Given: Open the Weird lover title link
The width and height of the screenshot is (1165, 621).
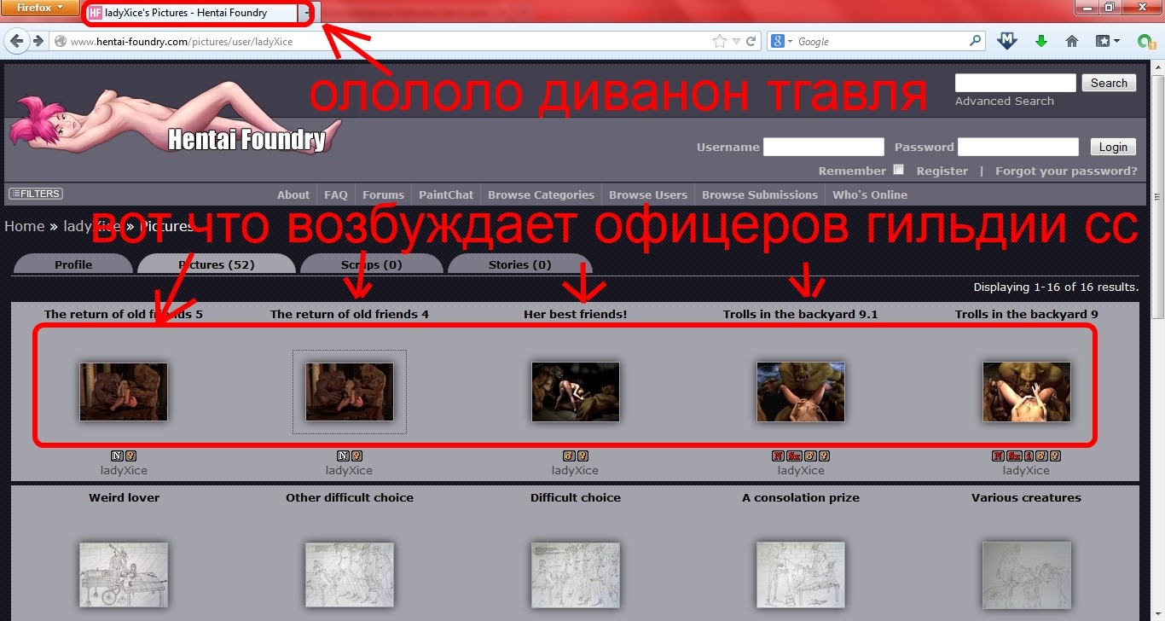Looking at the screenshot, I should tap(124, 497).
